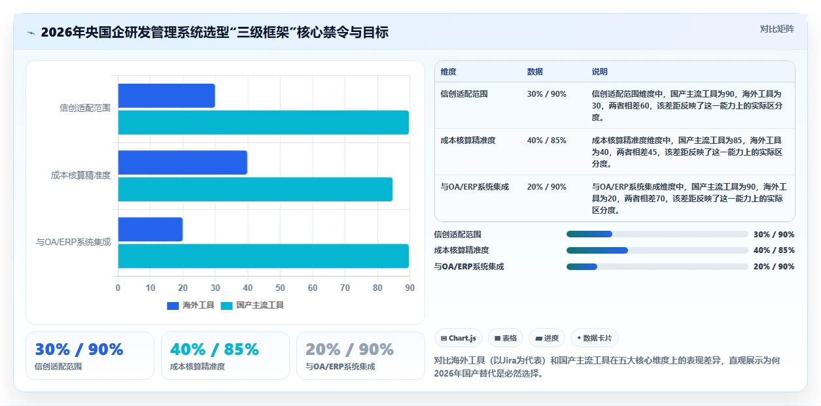Click the 国产主流工具 bar for 信创适配范围
The height and width of the screenshot is (406, 821).
pyautogui.click(x=264, y=122)
